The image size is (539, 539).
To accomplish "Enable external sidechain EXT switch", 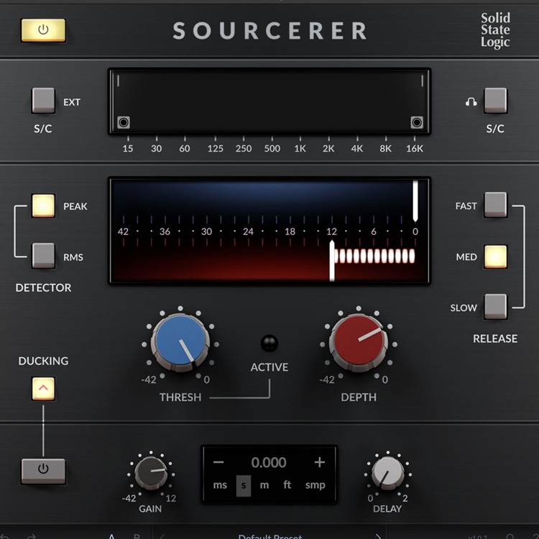I will pyautogui.click(x=43, y=101).
